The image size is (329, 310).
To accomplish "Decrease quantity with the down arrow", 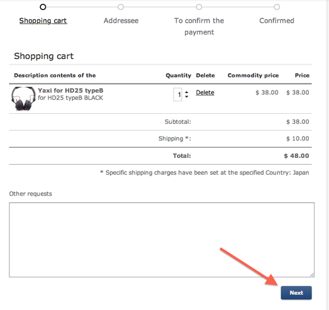I will click(187, 97).
